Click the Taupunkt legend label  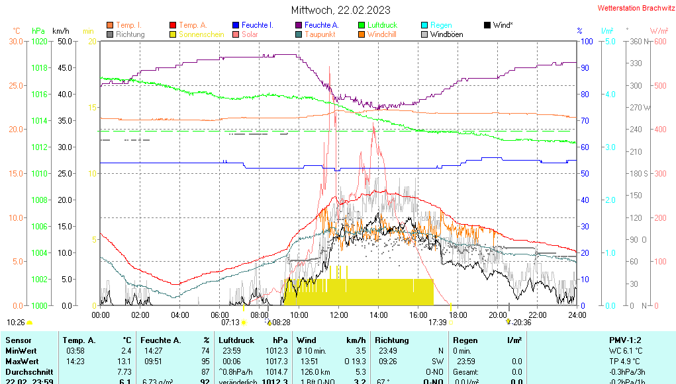[319, 34]
